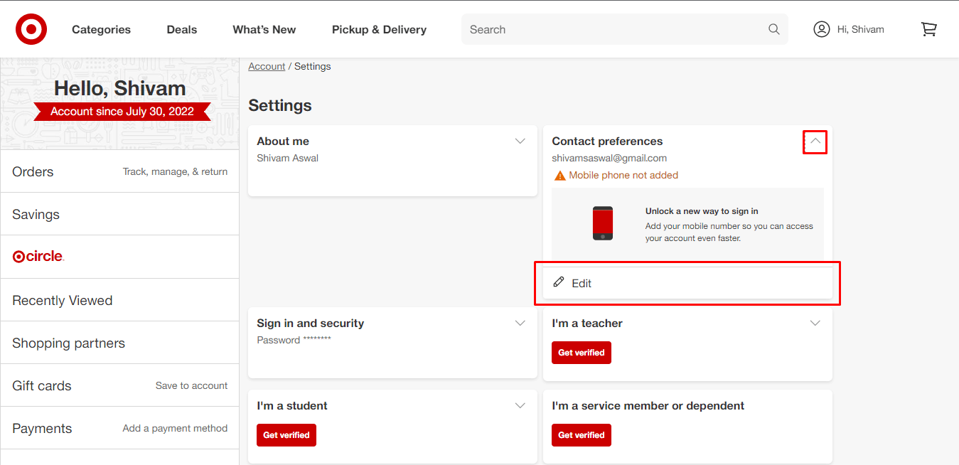Click Get verified for service member

click(582, 435)
